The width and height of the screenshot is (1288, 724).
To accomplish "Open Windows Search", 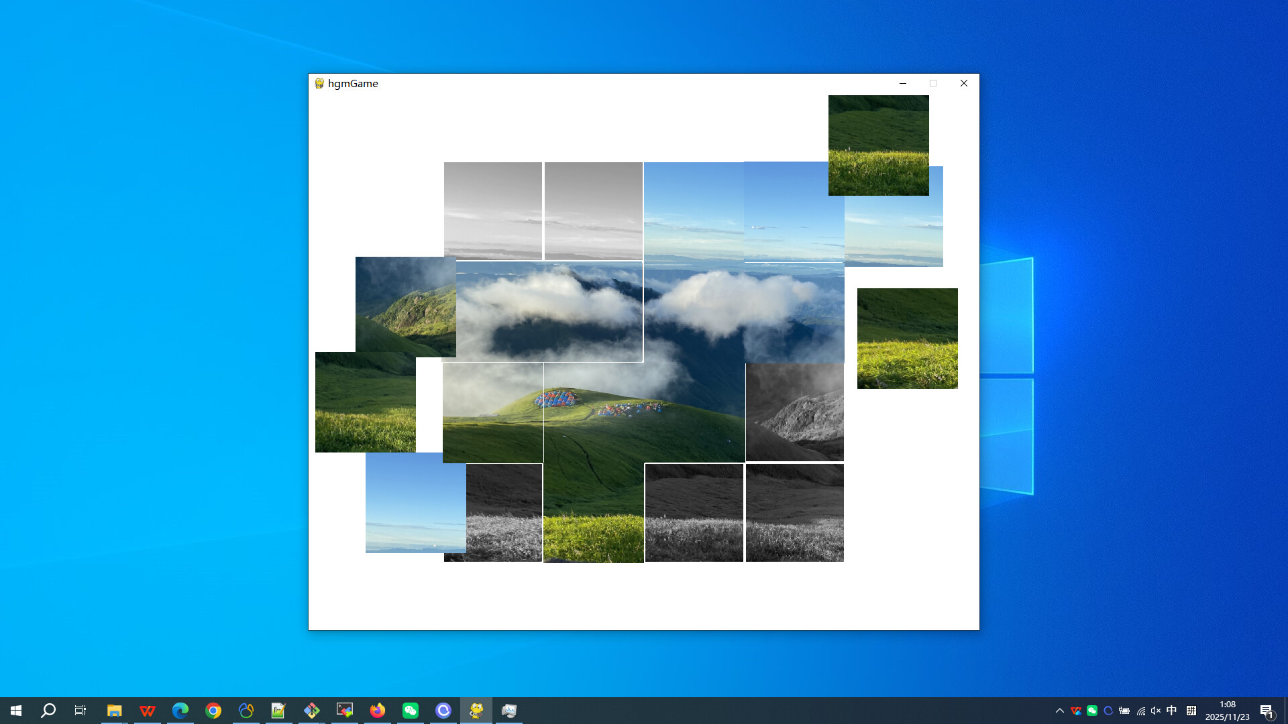I will tap(47, 710).
